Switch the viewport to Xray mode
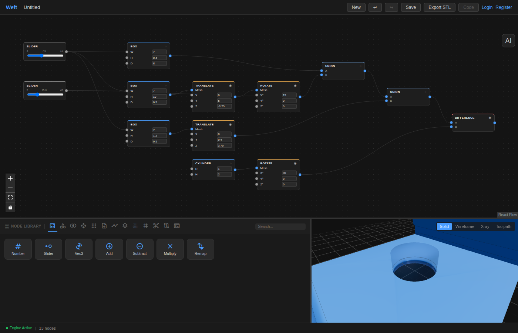Screen dimensions: 518x333 [x=485, y=226]
